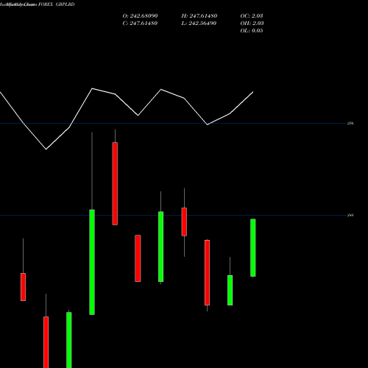Click the upper wick of the tallest green candle
This screenshot has width=368, height=368.
click(92, 171)
